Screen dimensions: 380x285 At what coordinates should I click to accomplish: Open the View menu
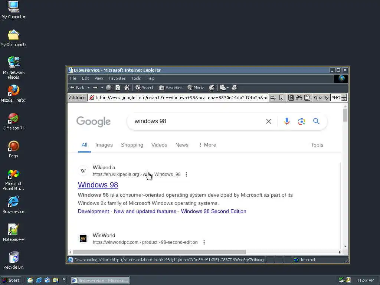click(x=99, y=79)
